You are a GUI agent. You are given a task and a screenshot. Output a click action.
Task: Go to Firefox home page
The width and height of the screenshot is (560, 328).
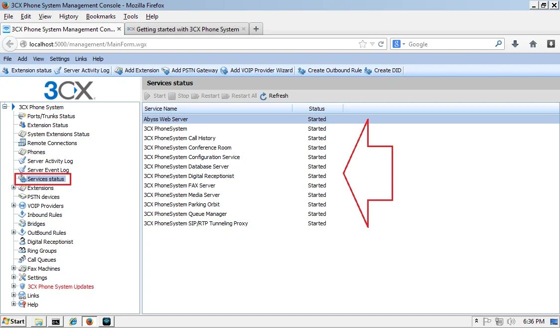coord(533,44)
